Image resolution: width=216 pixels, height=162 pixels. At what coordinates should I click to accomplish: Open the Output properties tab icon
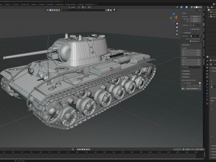(x=207, y=67)
